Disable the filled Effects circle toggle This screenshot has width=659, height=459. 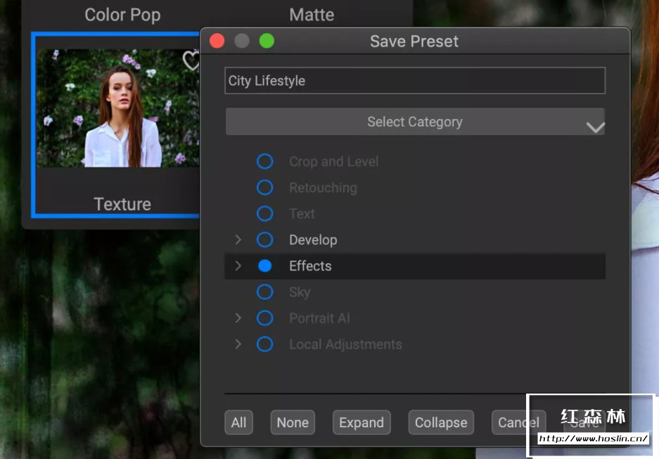click(264, 265)
